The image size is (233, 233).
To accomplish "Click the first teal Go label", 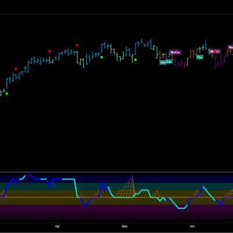I will click(163, 62).
